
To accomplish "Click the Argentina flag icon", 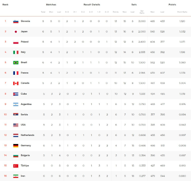I will tap(16, 105).
